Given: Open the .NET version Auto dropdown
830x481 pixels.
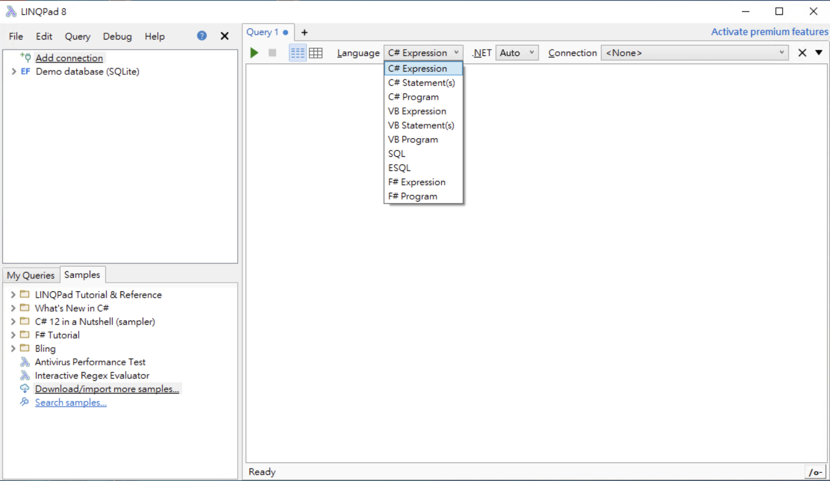Looking at the screenshot, I should click(517, 53).
